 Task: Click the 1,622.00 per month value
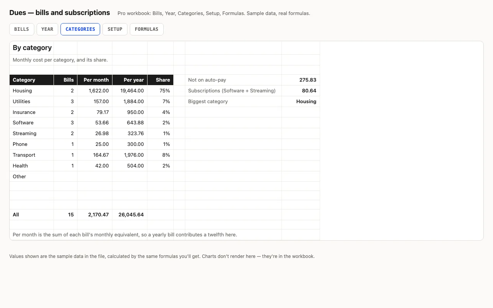tap(95, 91)
